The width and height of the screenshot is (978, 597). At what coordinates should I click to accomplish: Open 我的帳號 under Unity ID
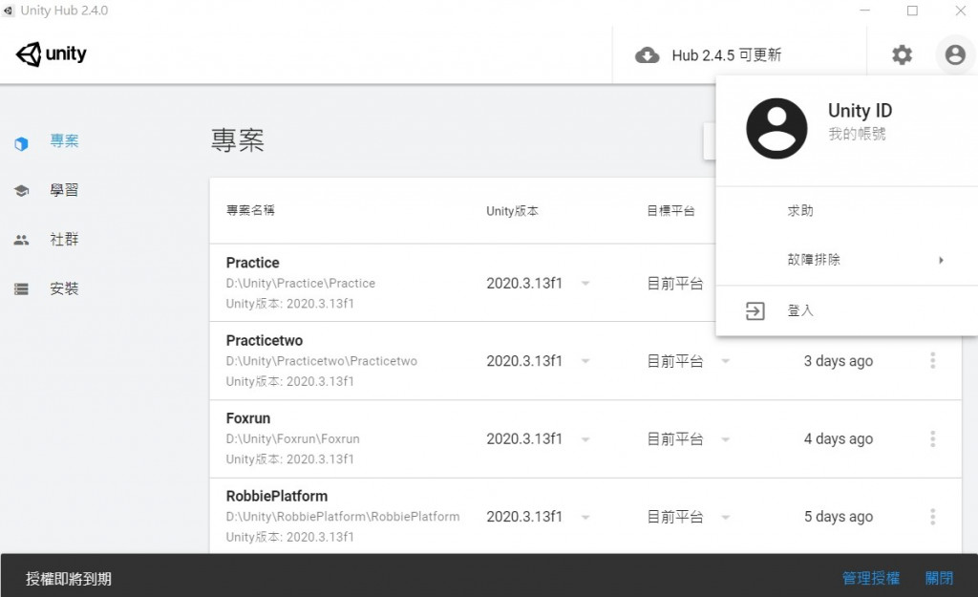(x=857, y=134)
